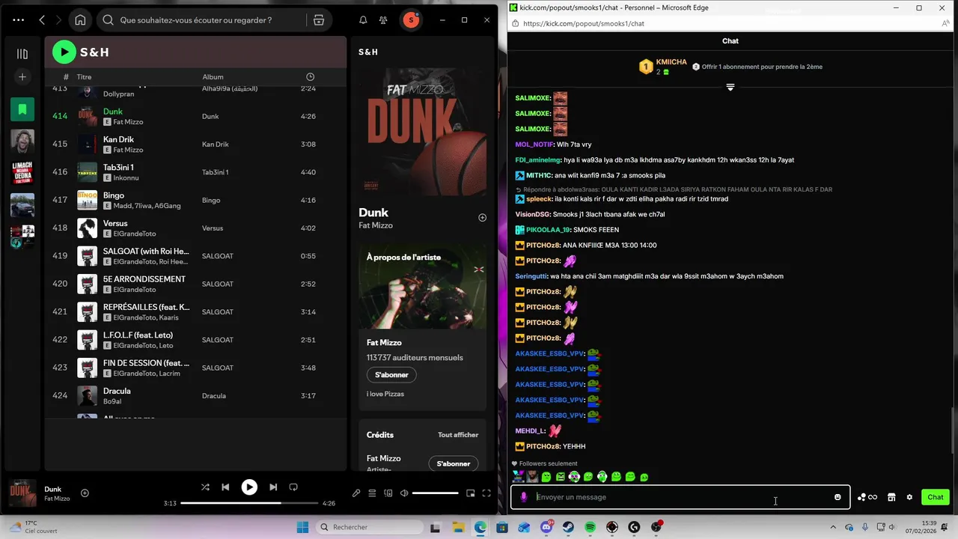Viewport: 958px width, 539px height.
Task: Open artist link Fat Mizzo under Dunk row
Action: 128,122
